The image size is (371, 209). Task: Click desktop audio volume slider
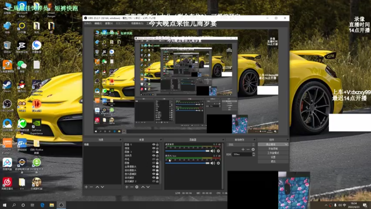(187, 151)
